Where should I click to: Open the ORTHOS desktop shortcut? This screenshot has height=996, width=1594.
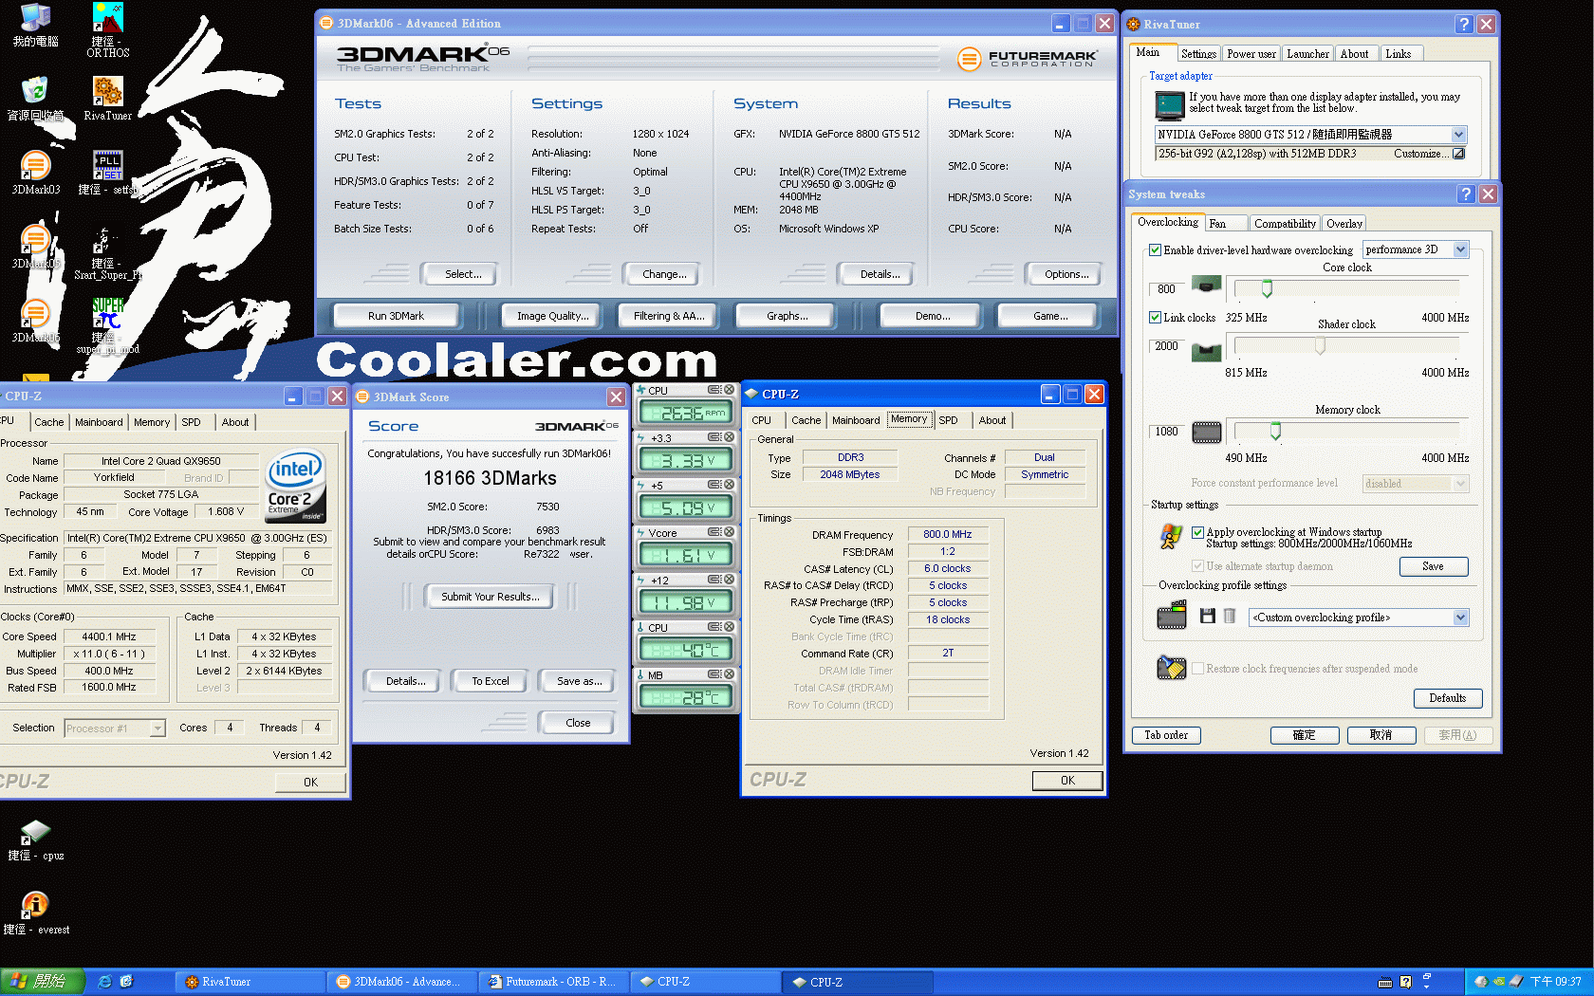[x=108, y=30]
